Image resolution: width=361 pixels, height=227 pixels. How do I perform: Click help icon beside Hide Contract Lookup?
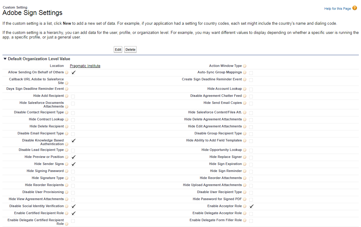[x=66, y=119]
